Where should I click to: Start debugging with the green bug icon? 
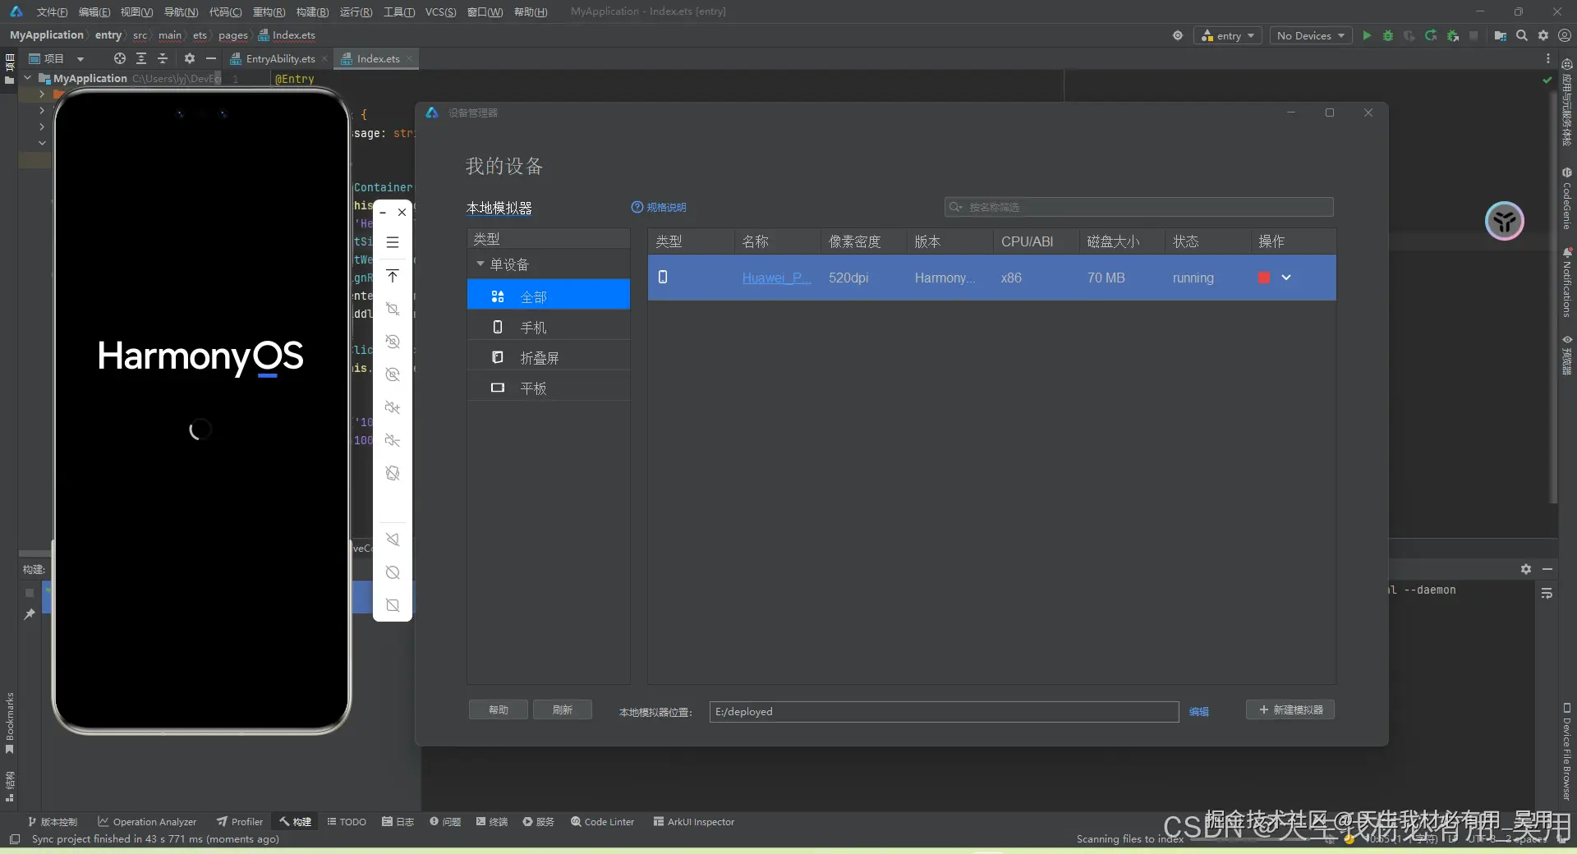1388,35
